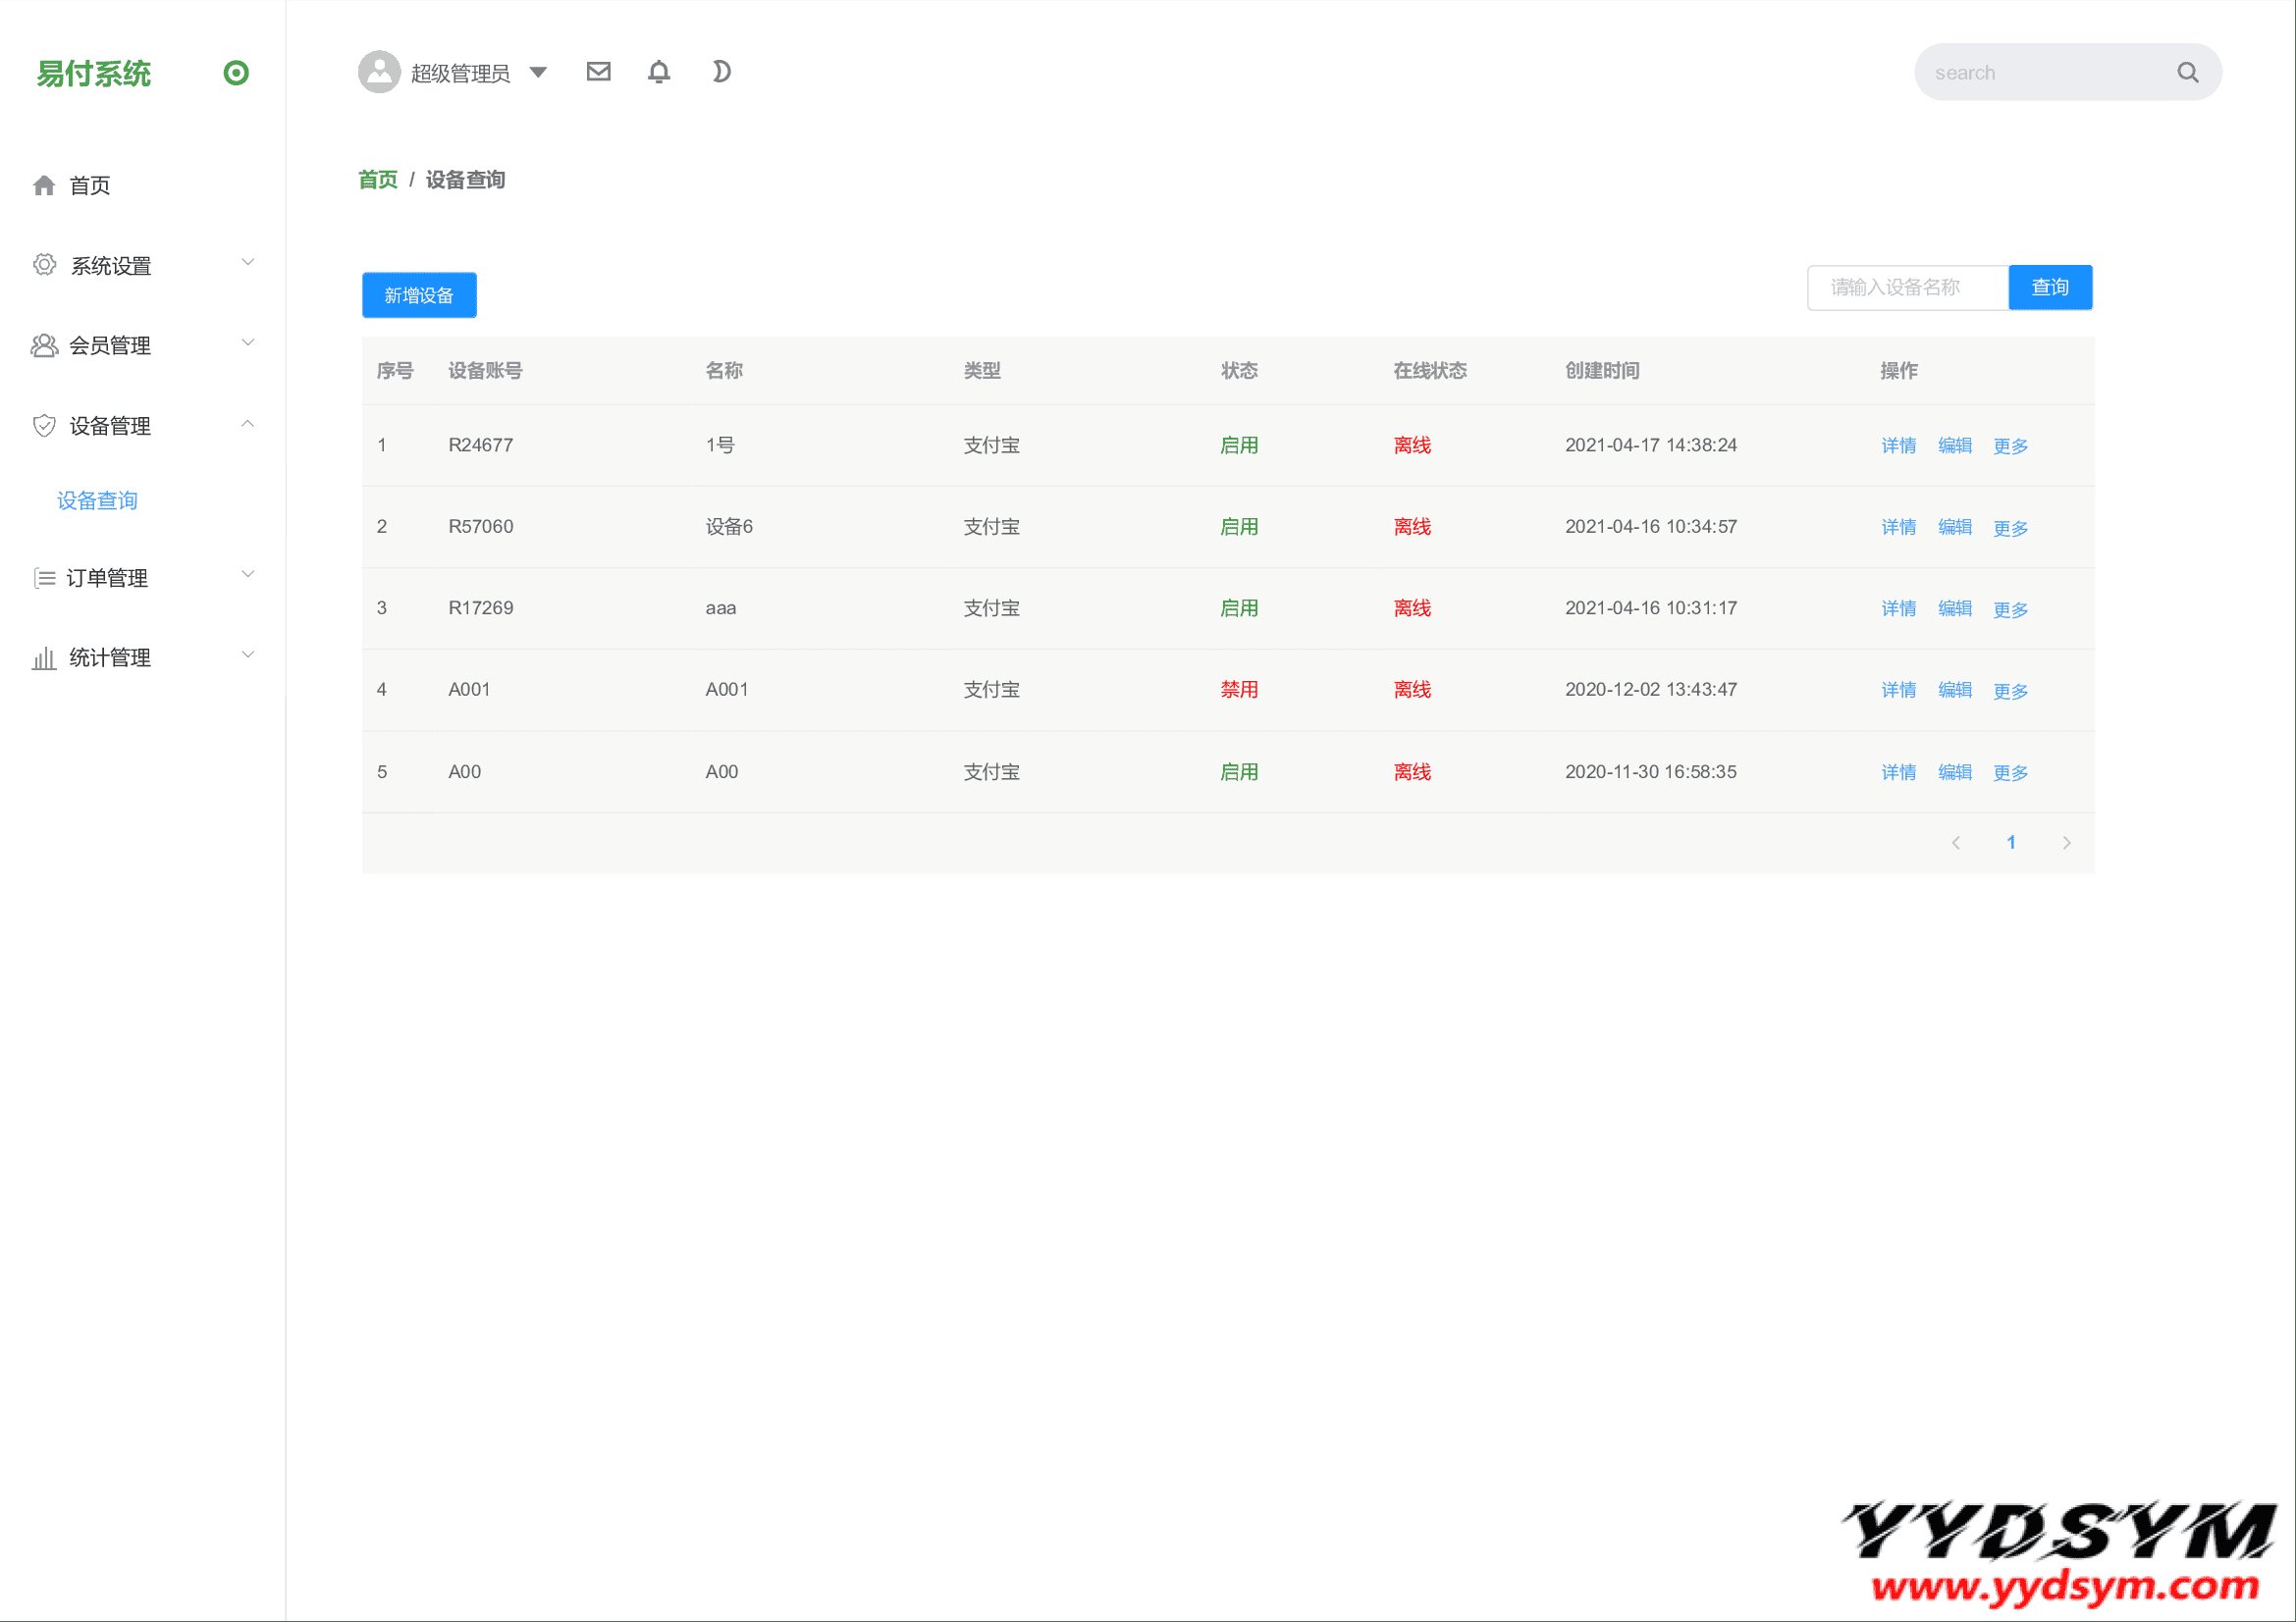Click 详情 for device A00

coord(1898,771)
